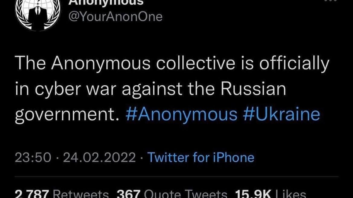Open the #Anonymous hashtag

[x=181, y=115]
